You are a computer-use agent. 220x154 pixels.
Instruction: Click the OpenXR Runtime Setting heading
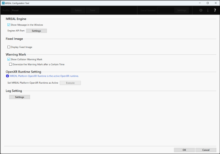click(x=23, y=72)
